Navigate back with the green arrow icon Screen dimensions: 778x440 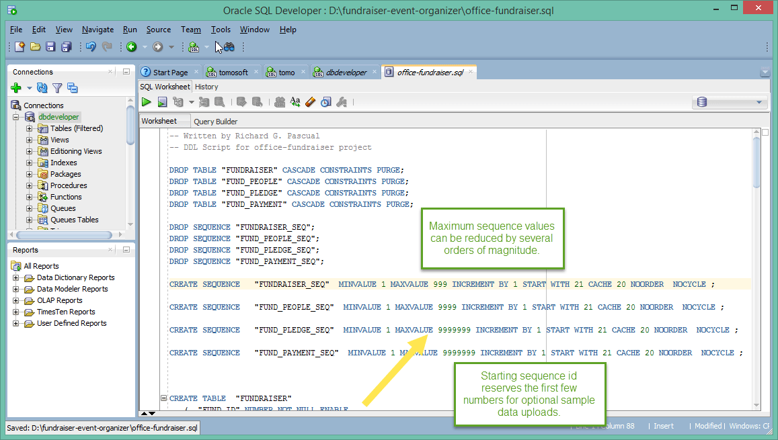click(132, 46)
